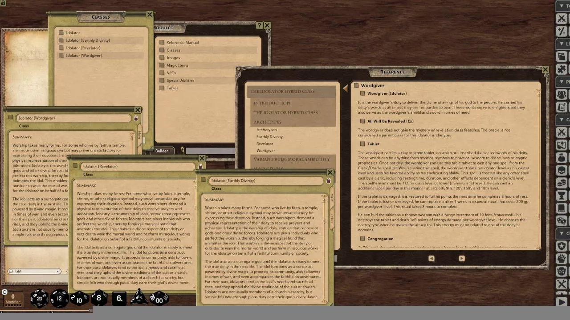Click the Modifier value box
This screenshot has height=320, width=570.
[12, 298]
